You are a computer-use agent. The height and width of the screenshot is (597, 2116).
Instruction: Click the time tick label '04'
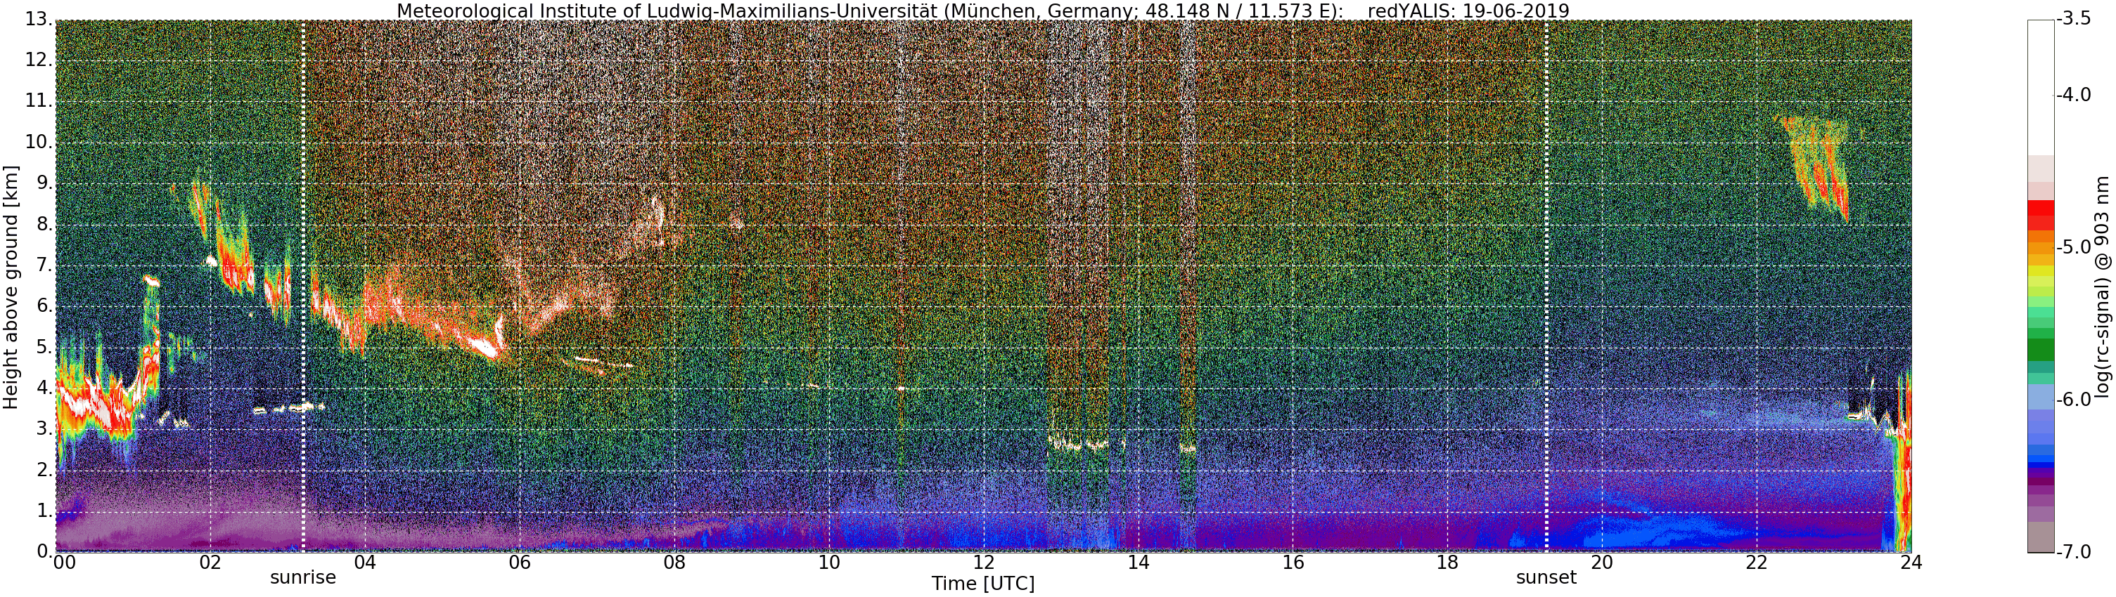click(x=365, y=562)
